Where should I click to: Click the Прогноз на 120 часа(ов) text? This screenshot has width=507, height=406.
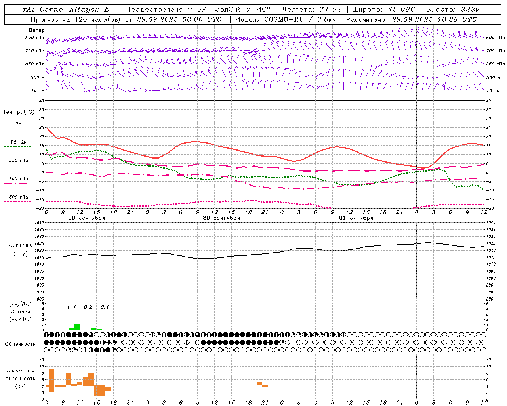point(76,19)
